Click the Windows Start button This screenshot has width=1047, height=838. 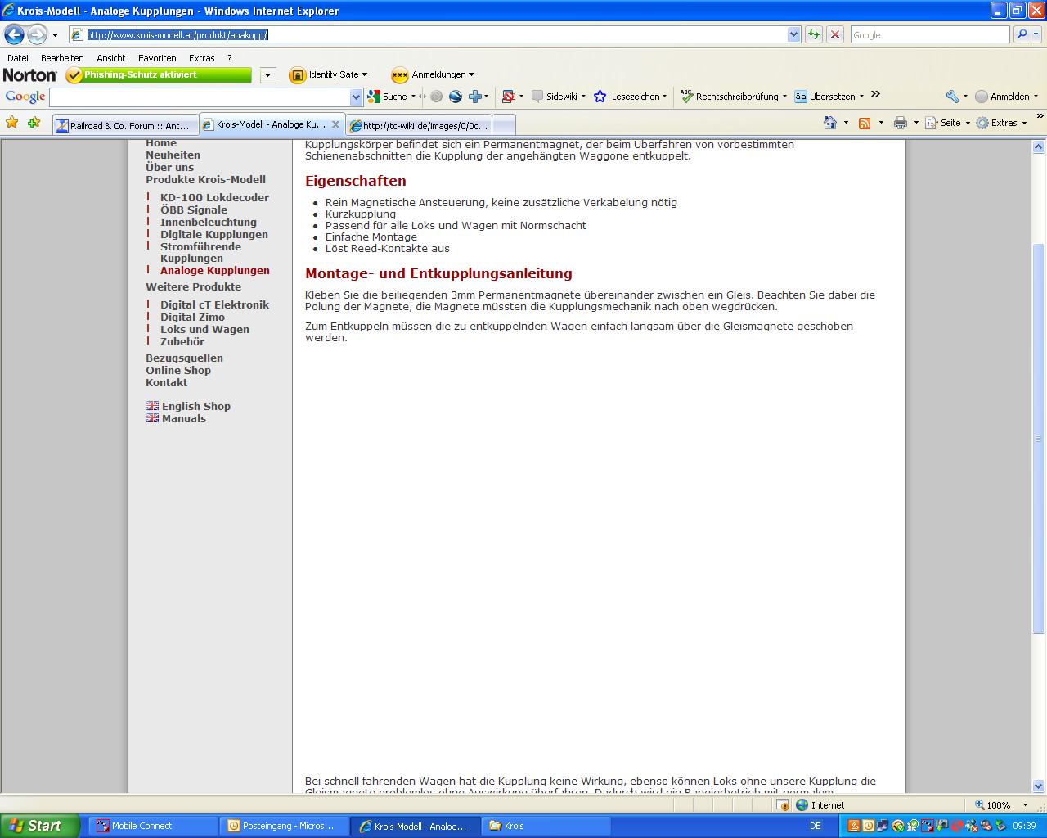tap(39, 826)
